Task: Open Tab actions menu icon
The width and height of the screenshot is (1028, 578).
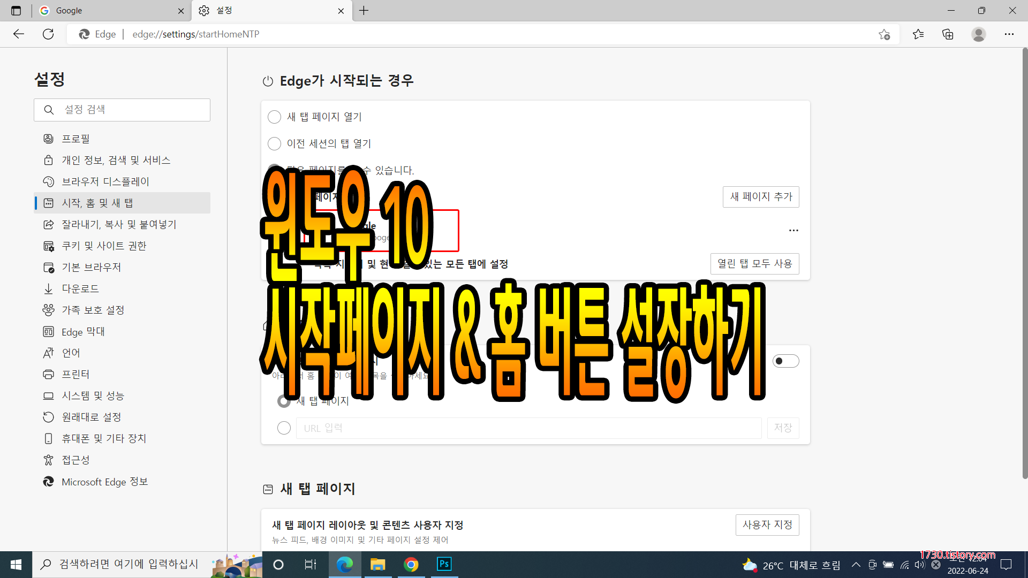Action: tap(16, 11)
